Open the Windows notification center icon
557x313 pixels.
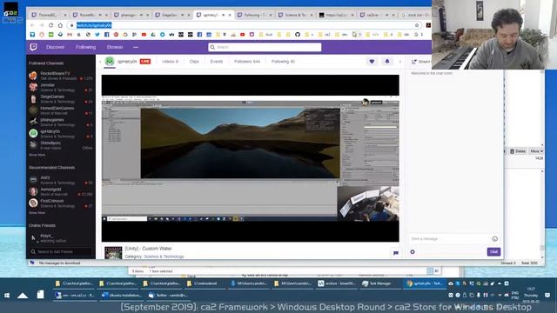tap(547, 296)
